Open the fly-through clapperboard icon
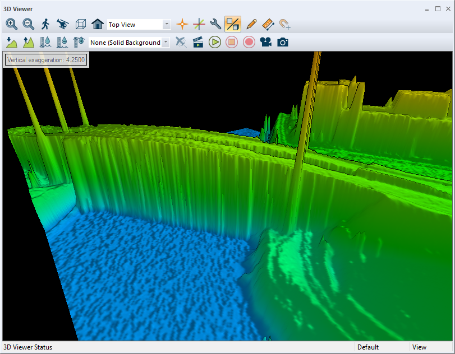The image size is (455, 354). pyautogui.click(x=198, y=43)
